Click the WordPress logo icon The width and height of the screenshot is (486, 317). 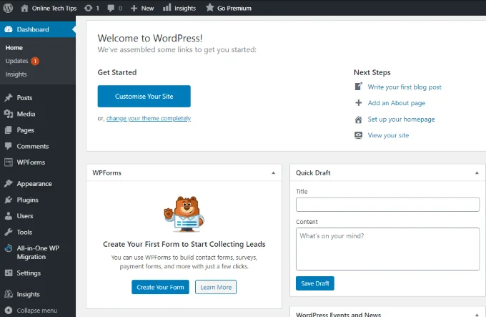coord(8,8)
